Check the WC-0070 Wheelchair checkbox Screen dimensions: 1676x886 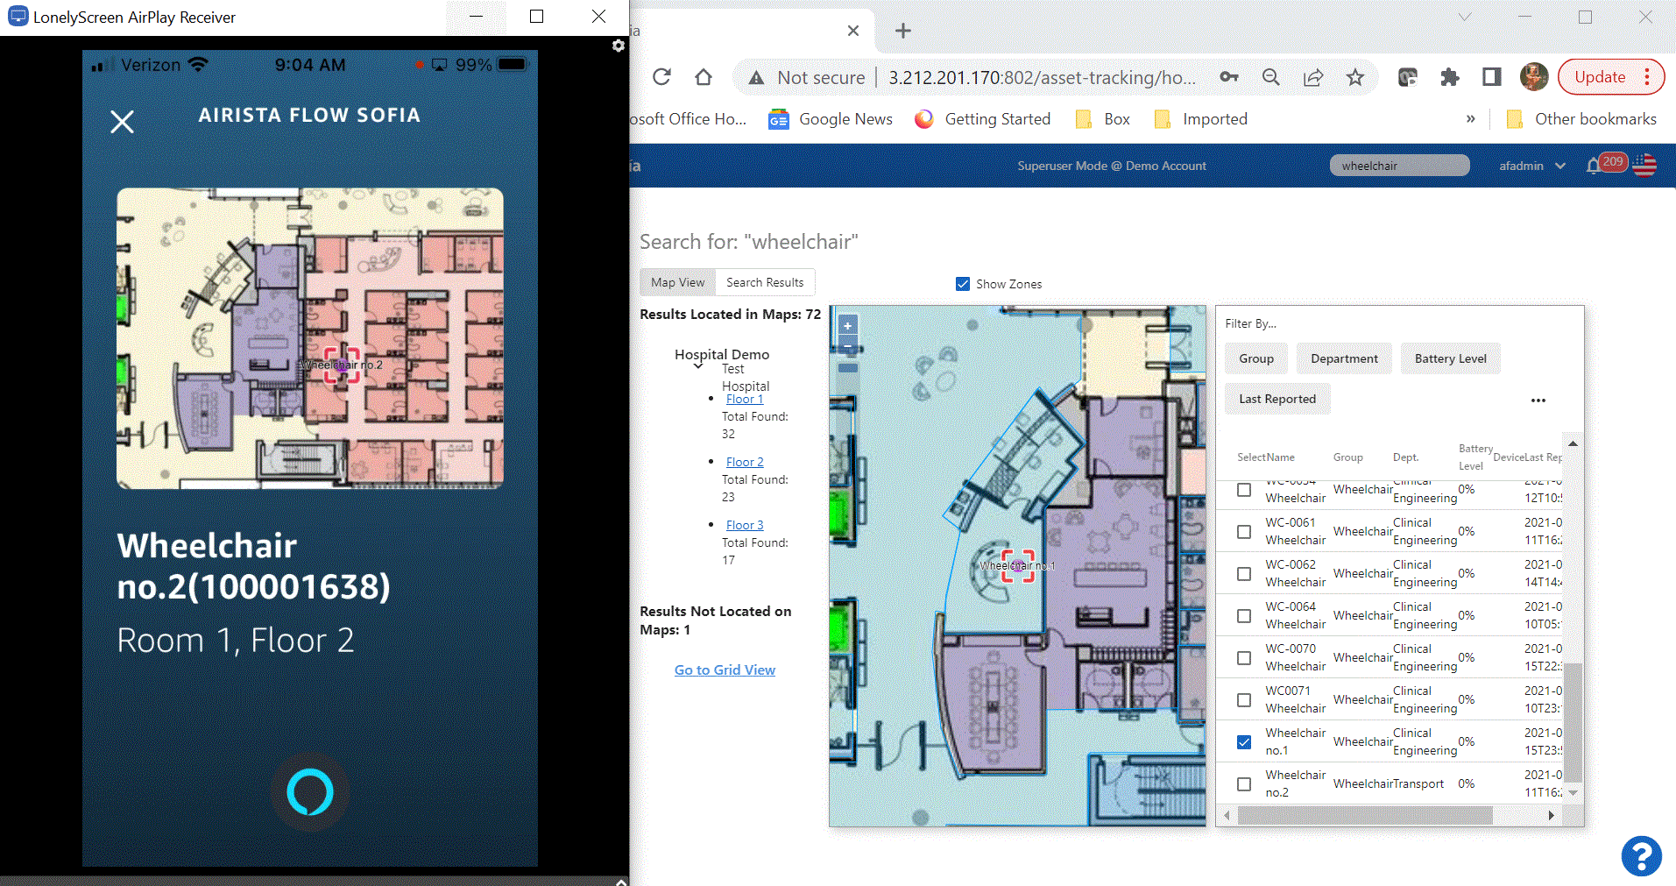(1243, 657)
